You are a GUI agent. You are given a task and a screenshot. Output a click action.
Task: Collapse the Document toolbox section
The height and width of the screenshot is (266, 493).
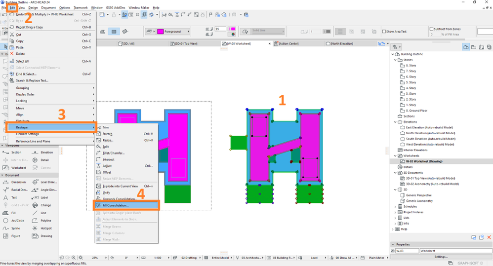coord(2,175)
